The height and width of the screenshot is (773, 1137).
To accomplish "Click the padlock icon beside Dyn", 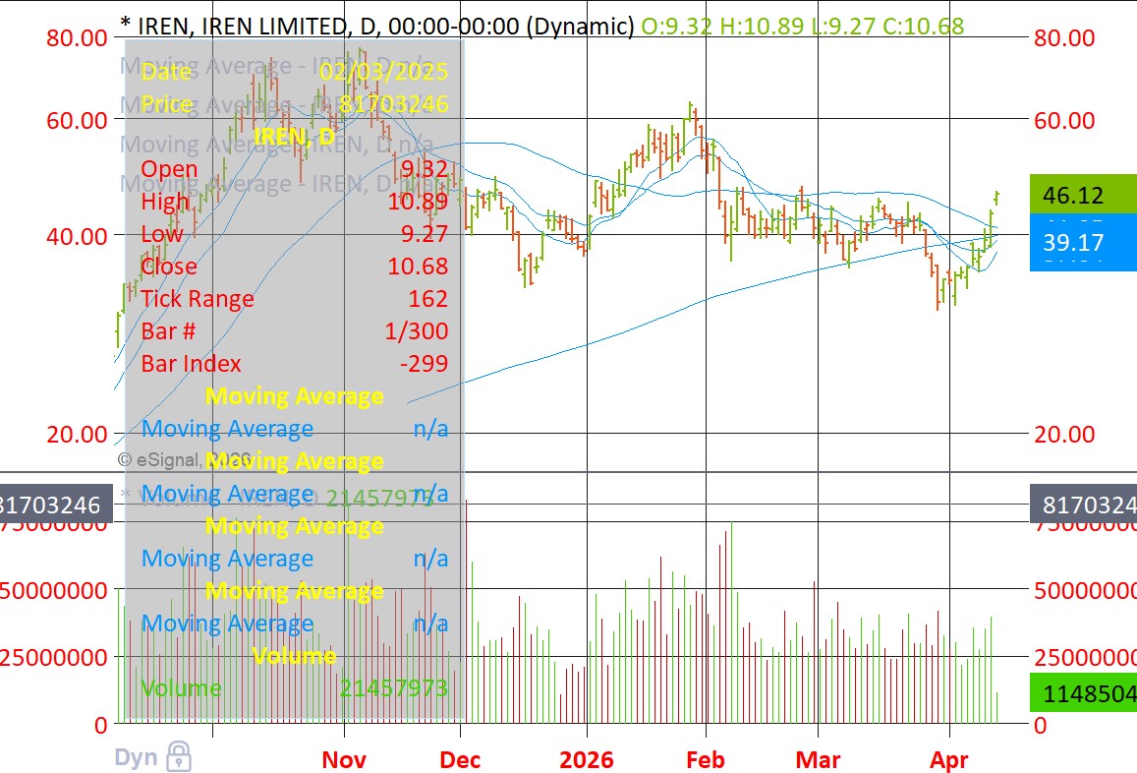I will pyautogui.click(x=179, y=756).
